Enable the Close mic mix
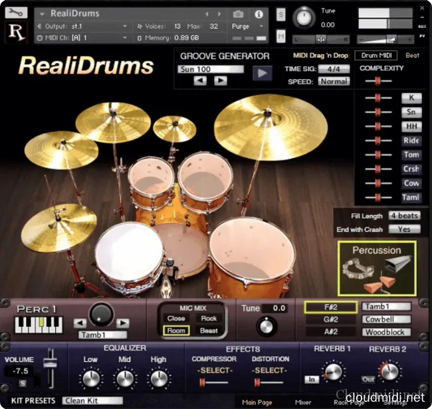This screenshot has height=409, width=432. pyautogui.click(x=176, y=319)
